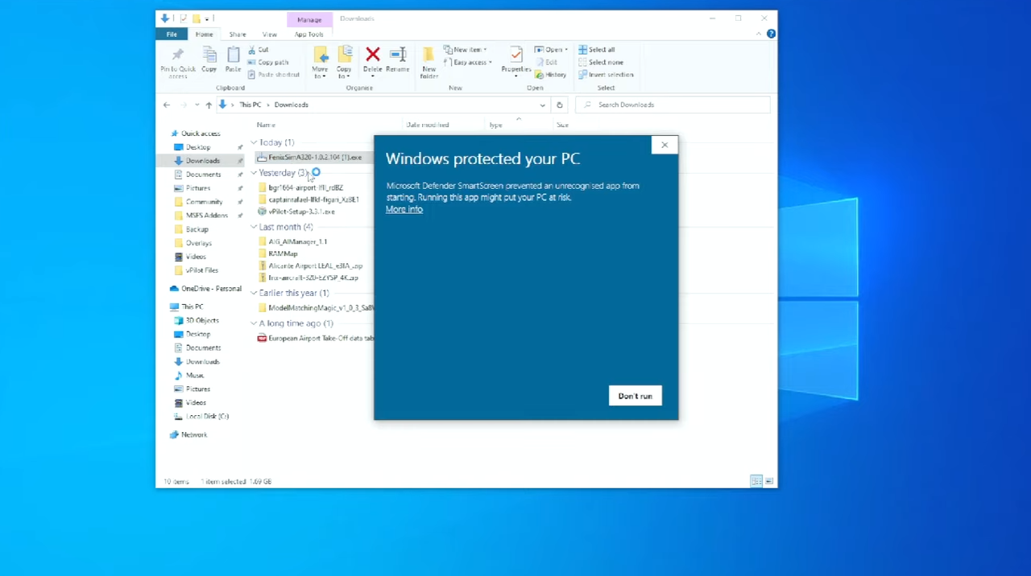Click the Up one level arrow
1031x576 pixels.
click(209, 105)
